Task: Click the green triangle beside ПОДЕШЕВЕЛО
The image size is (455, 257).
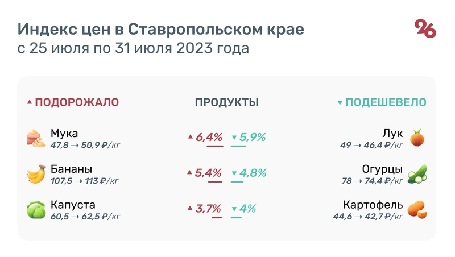Action: [340, 103]
